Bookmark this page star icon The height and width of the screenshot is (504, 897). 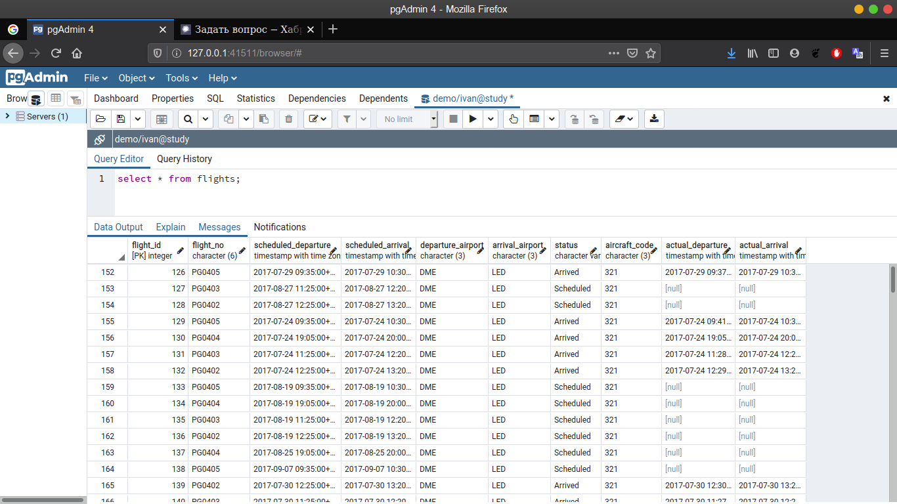650,53
